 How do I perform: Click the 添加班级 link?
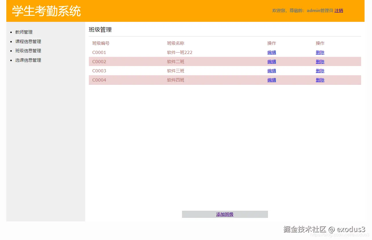pos(225,214)
